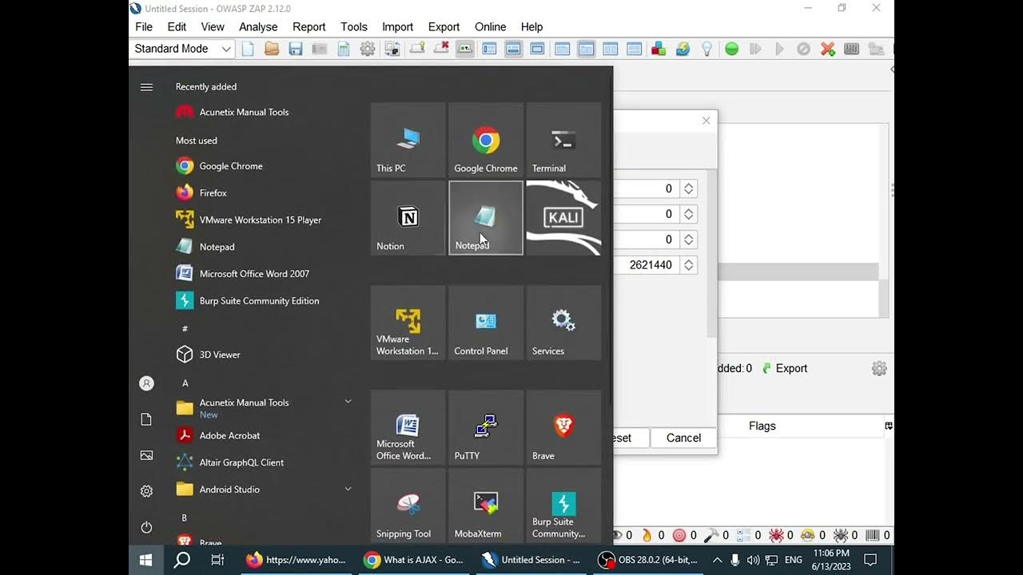Open the Report menu

tap(308, 26)
